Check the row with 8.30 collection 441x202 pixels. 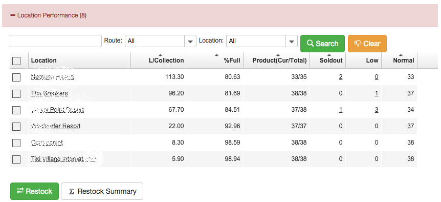click(16, 143)
